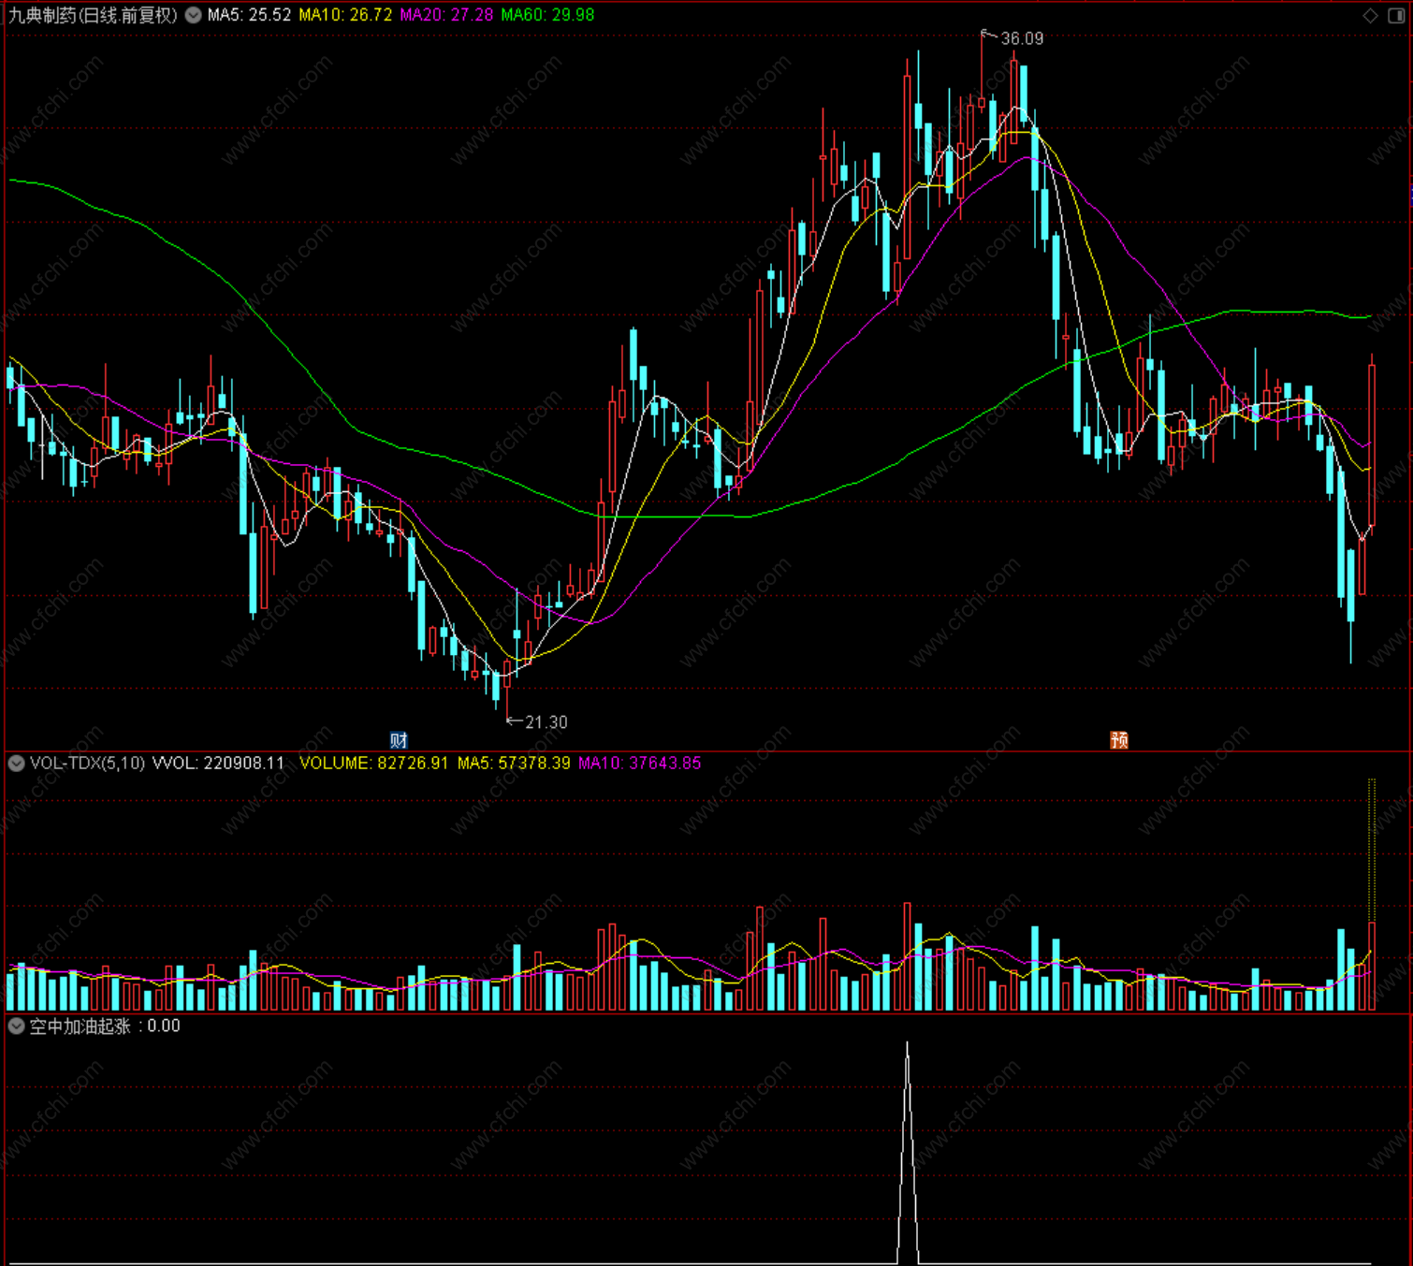Click the 36.09 high price label

click(x=1022, y=38)
